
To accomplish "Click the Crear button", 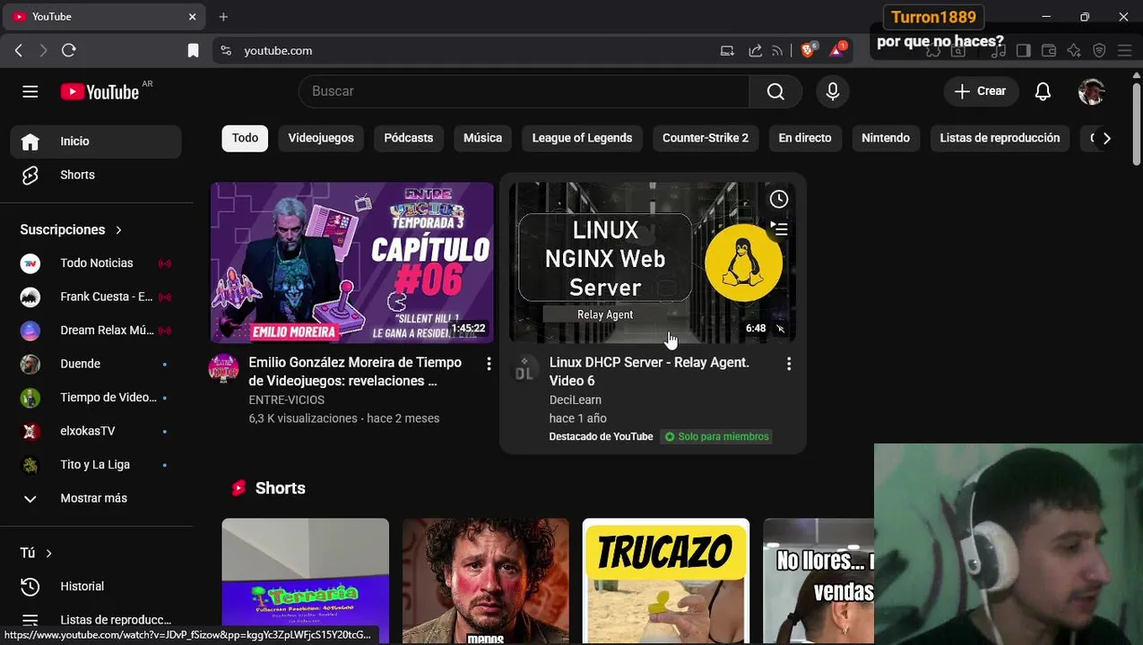I will pyautogui.click(x=981, y=91).
